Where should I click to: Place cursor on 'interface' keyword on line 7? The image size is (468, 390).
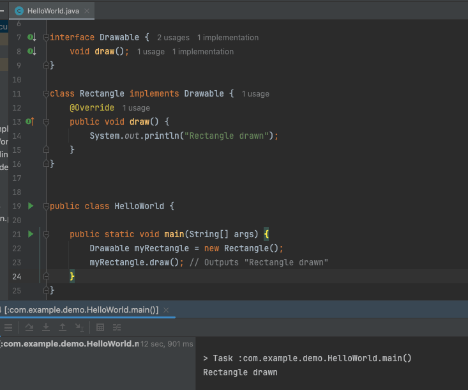pos(72,37)
